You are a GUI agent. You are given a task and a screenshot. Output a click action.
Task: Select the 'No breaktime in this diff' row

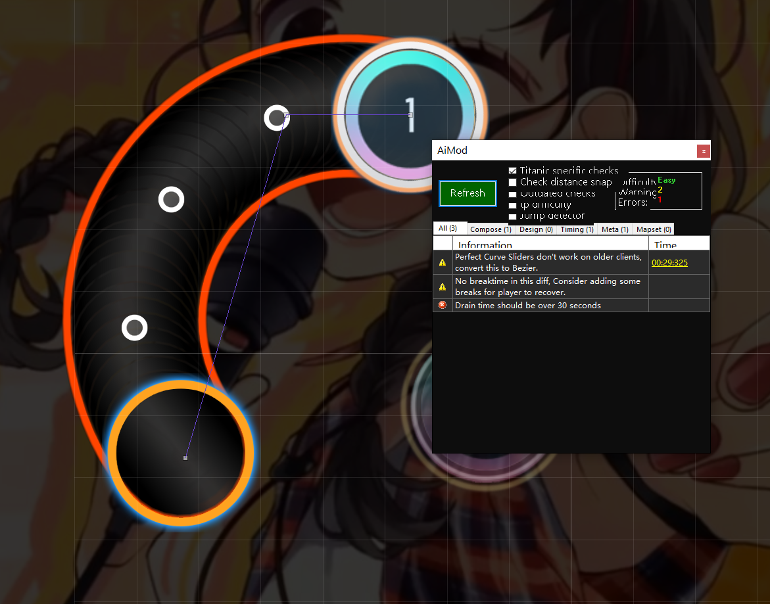(x=571, y=287)
